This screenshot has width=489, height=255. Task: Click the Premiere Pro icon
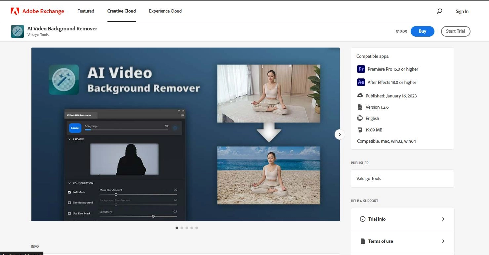[361, 69]
